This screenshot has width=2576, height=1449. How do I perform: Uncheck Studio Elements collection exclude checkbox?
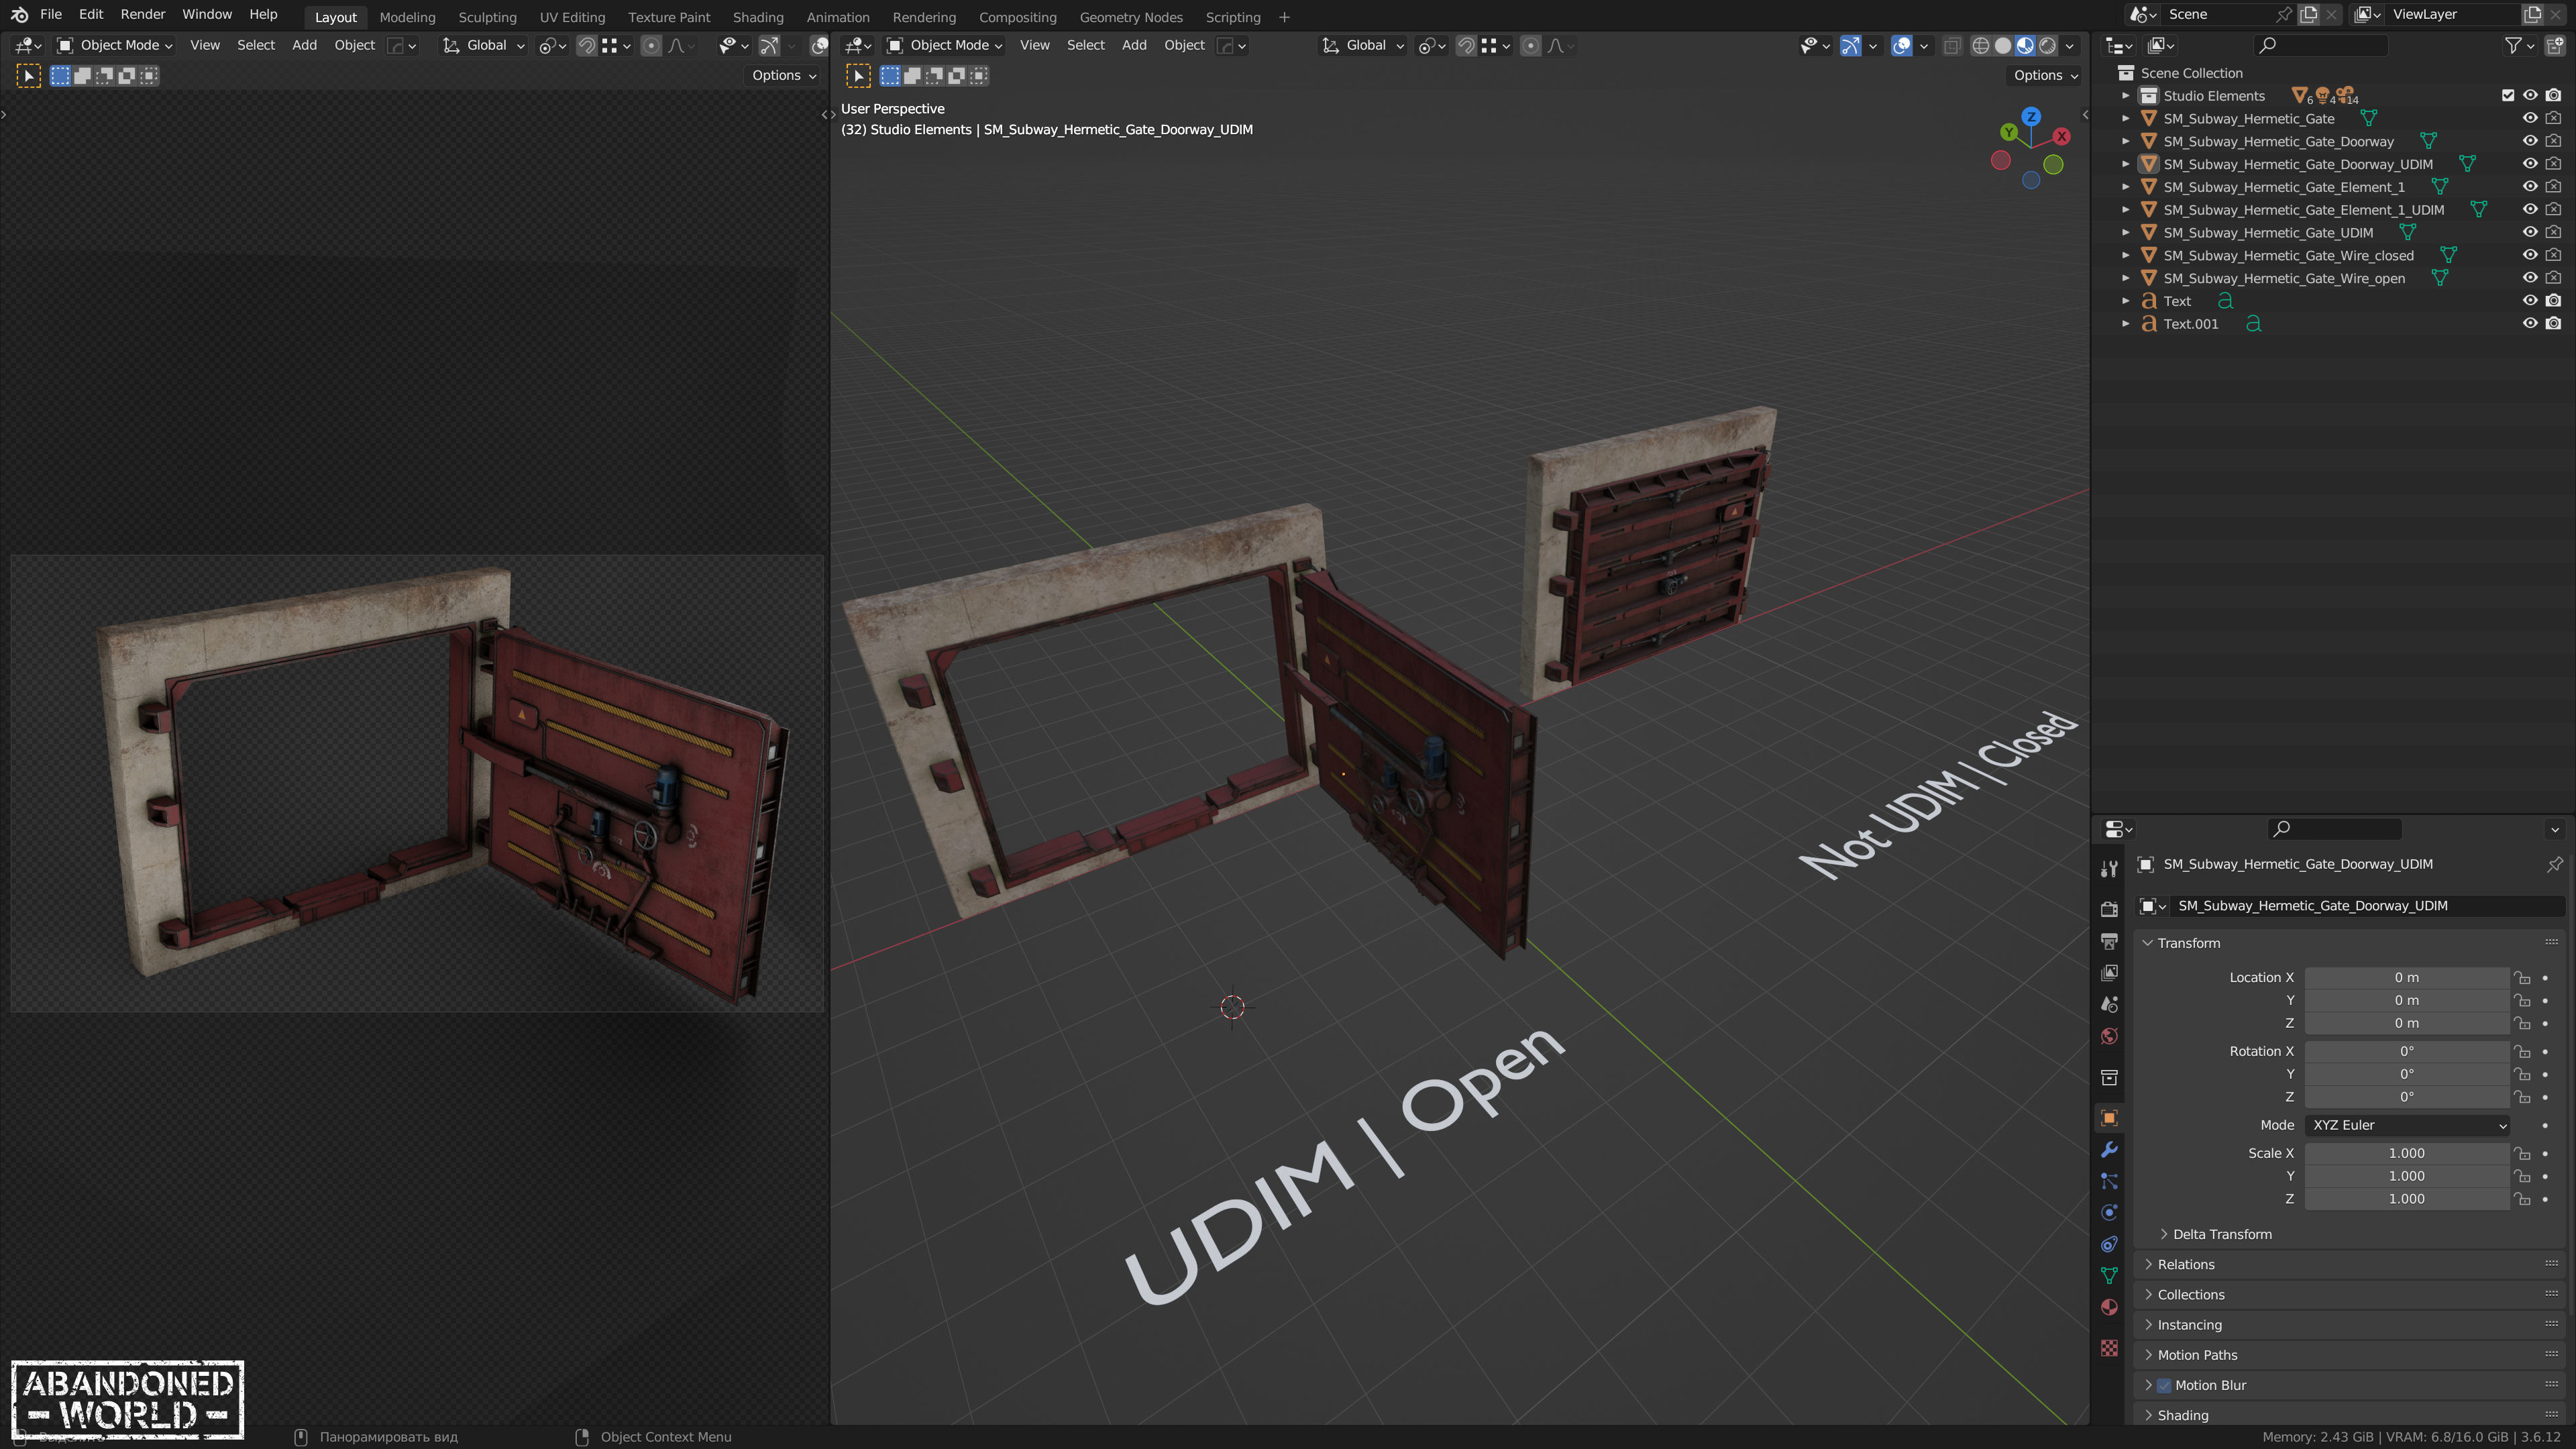tap(2508, 96)
